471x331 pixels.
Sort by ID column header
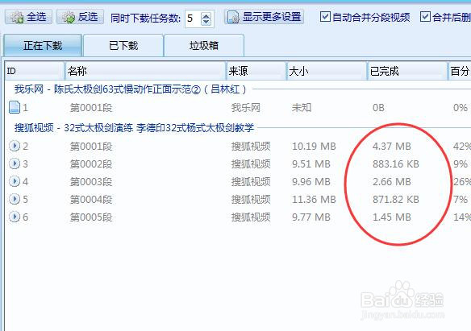[x=35, y=71]
